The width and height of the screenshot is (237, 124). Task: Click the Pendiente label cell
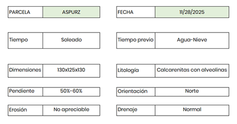pos(25,92)
